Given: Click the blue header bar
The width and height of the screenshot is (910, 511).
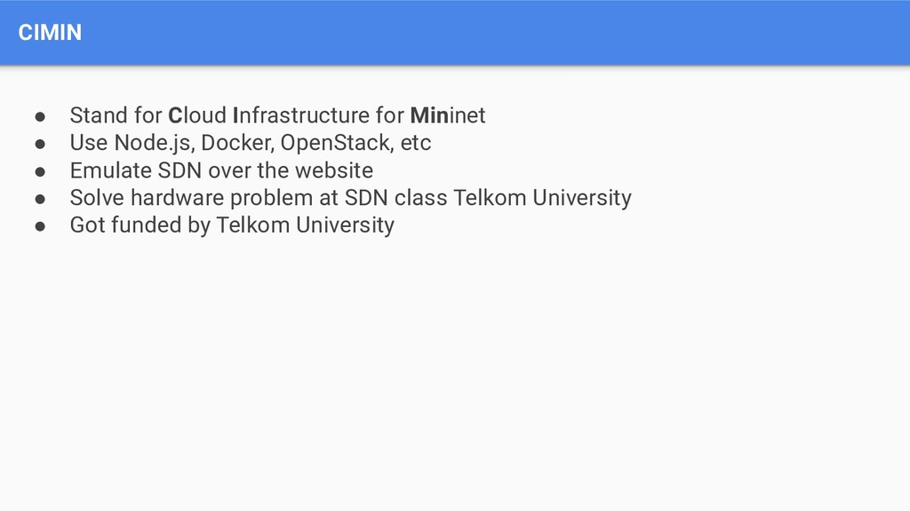Looking at the screenshot, I should [x=455, y=33].
